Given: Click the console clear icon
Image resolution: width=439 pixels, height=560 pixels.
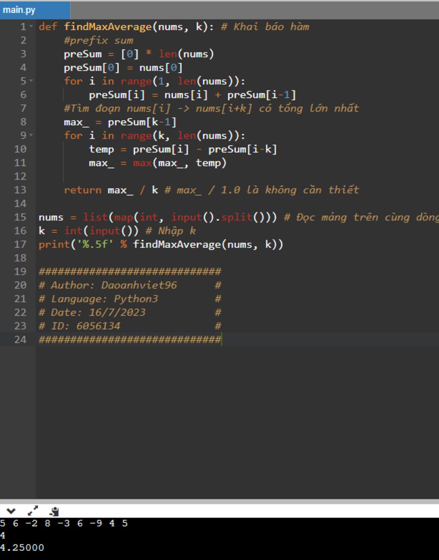Looking at the screenshot, I should pyautogui.click(x=54, y=511).
